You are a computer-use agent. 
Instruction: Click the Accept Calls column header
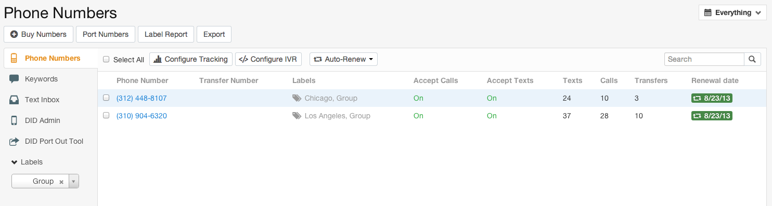coord(436,80)
